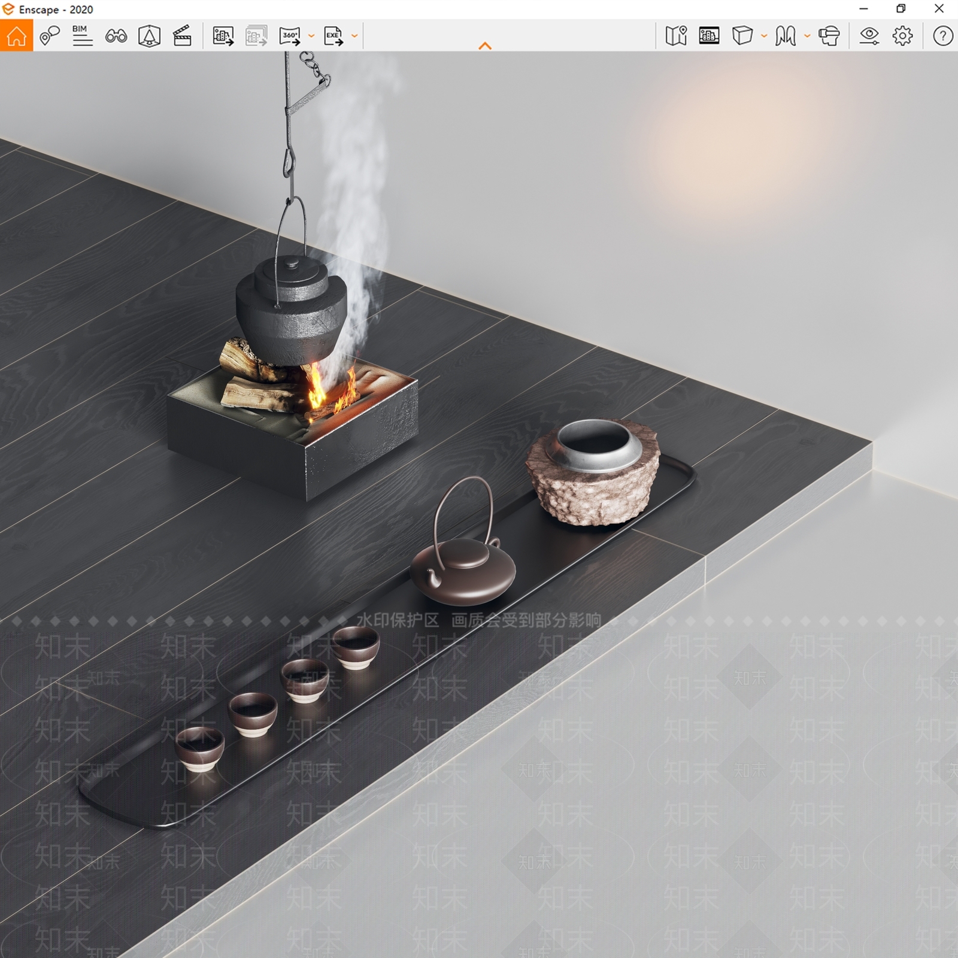Click the Enscape logo in title bar
Viewport: 958px width, 958px height.
[8, 9]
